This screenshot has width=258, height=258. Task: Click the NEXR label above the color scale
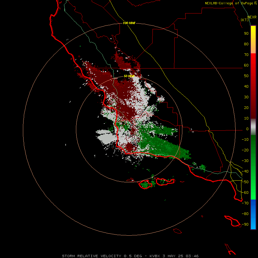coord(252,17)
